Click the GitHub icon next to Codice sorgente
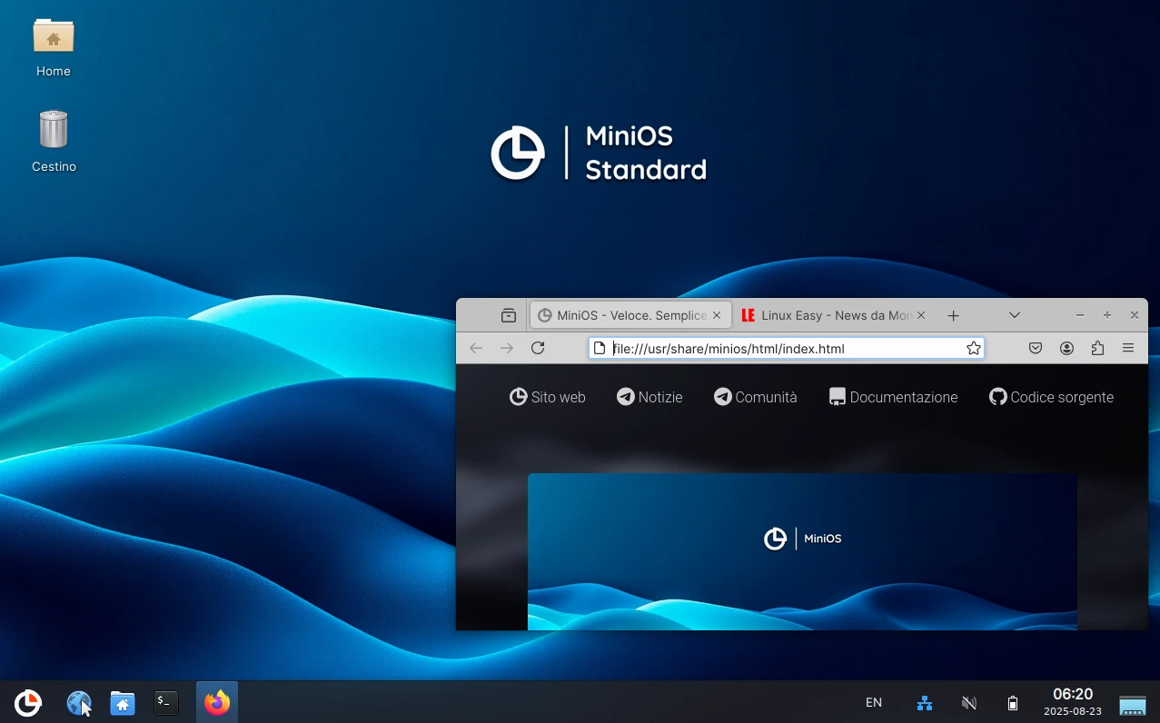The image size is (1160, 723). click(x=996, y=397)
